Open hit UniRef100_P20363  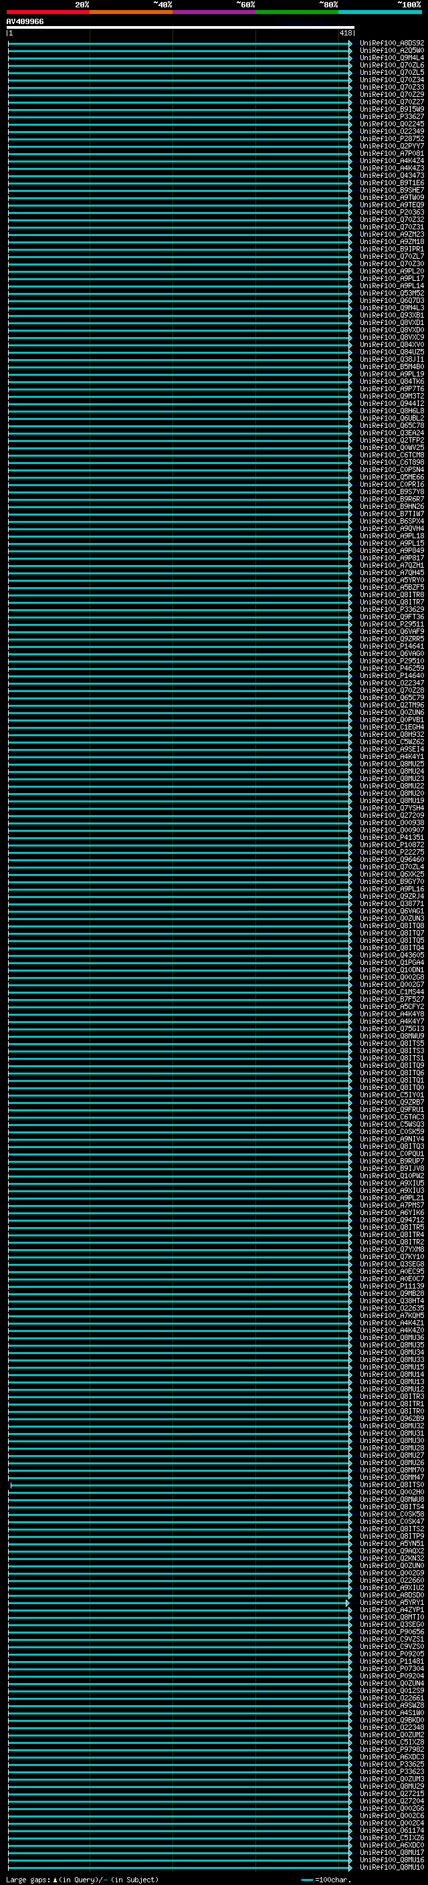(x=391, y=212)
